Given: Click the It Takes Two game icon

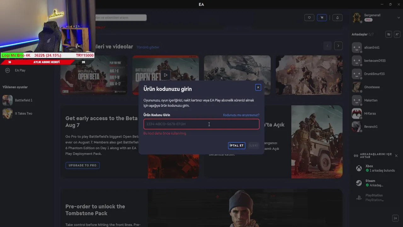Looking at the screenshot, I should [8, 113].
